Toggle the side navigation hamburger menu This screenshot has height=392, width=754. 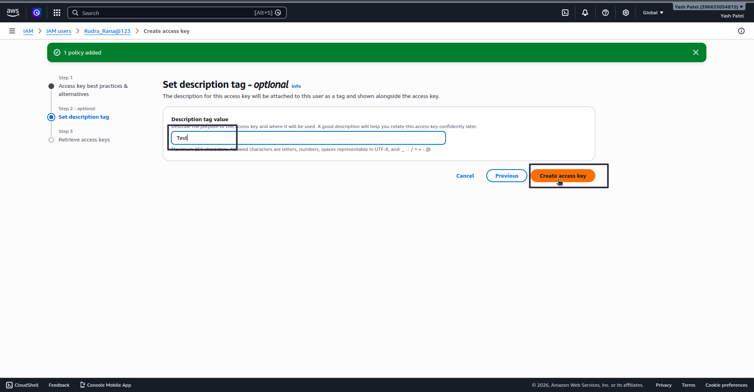pyautogui.click(x=12, y=31)
